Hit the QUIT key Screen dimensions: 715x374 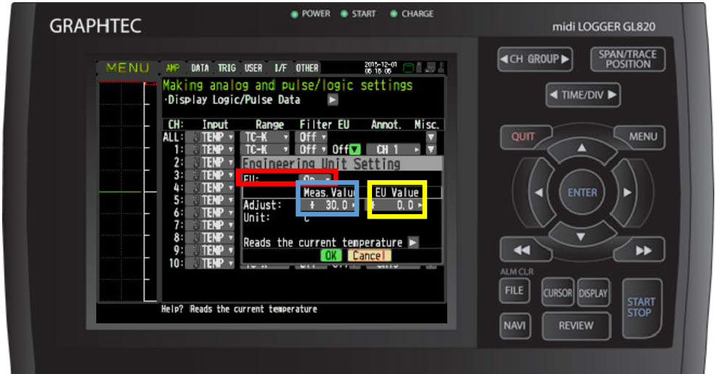[x=523, y=136]
